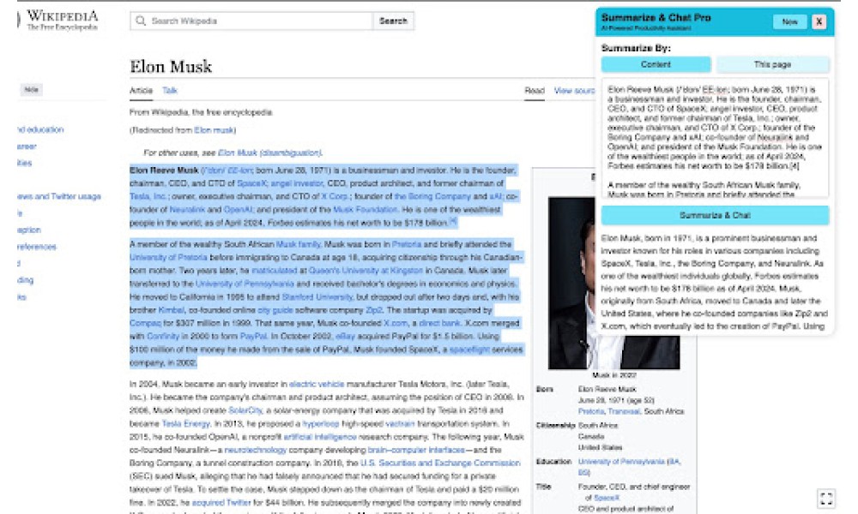Follow the Confinity link
Screen dimensions: 858x514
[163, 337]
